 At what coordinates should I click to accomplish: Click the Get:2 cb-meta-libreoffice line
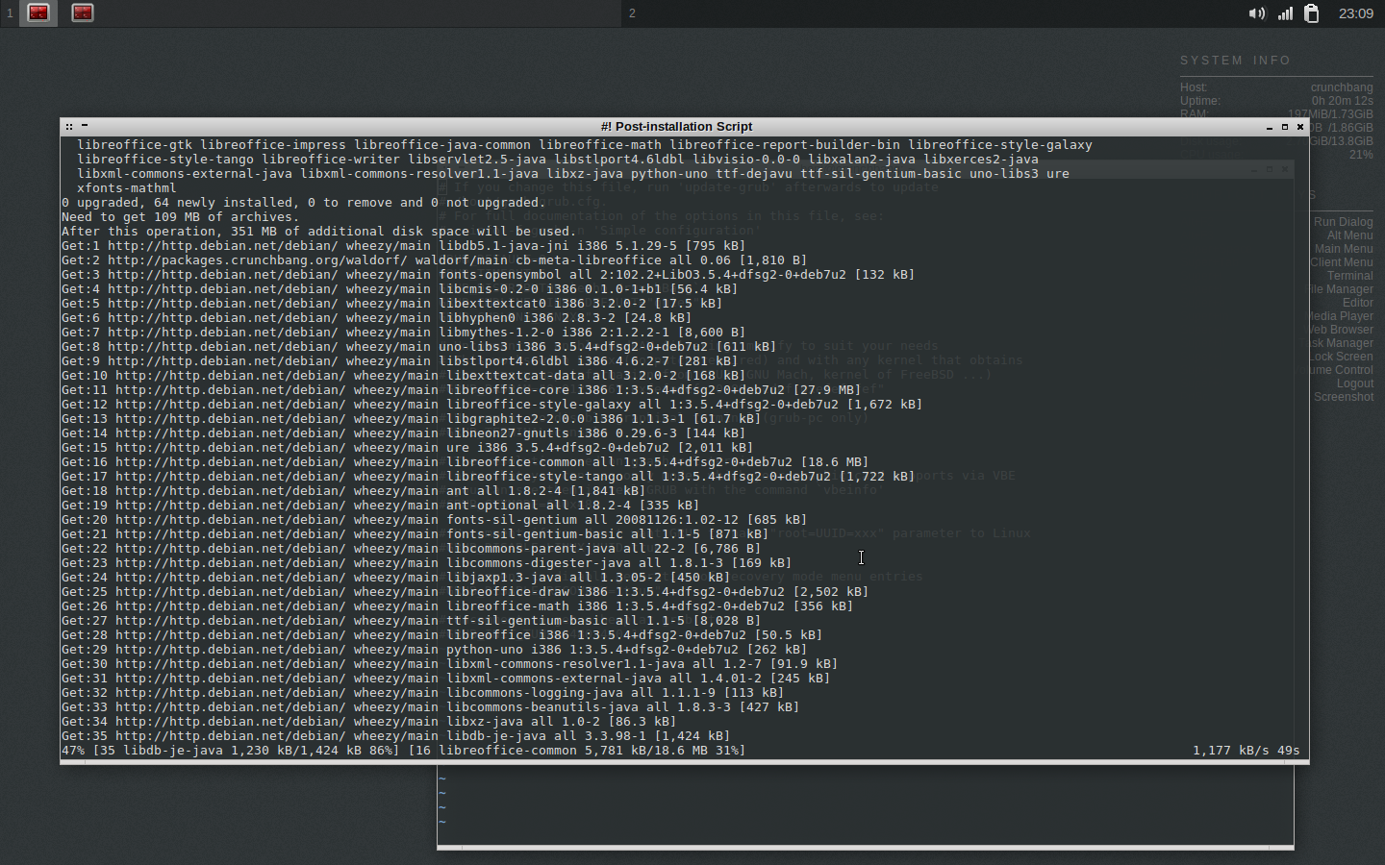click(x=435, y=260)
